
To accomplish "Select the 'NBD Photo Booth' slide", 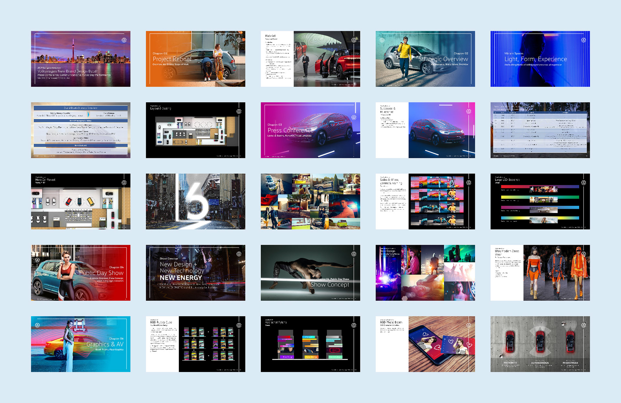I will tap(425, 344).
